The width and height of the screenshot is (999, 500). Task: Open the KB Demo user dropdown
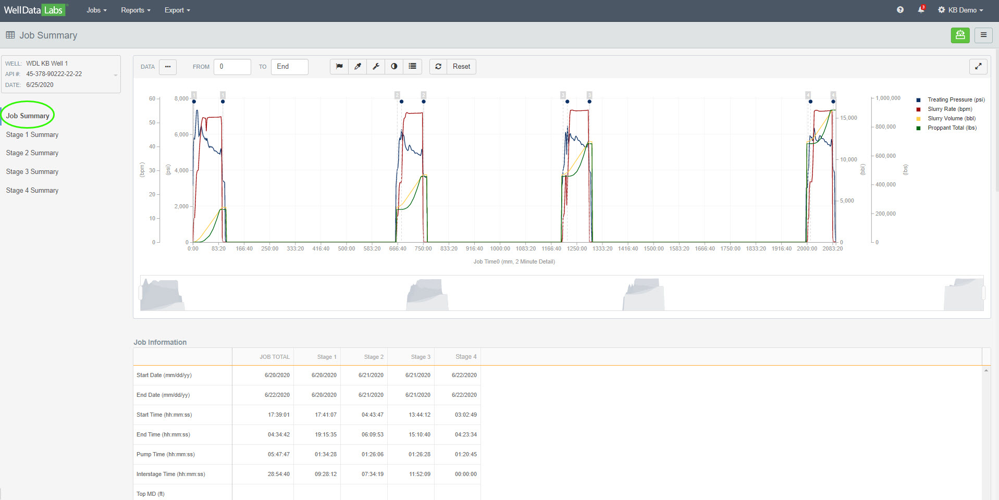[x=960, y=10]
